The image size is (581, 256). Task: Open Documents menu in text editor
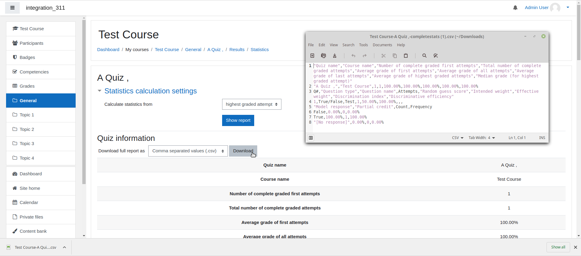(x=382, y=45)
